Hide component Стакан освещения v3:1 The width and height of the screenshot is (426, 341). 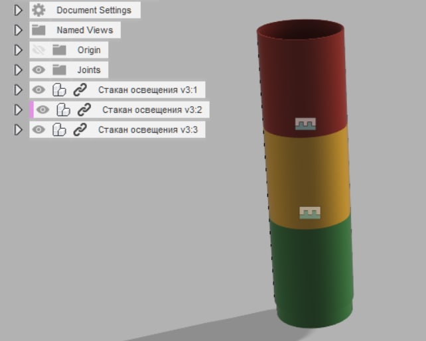(38, 90)
